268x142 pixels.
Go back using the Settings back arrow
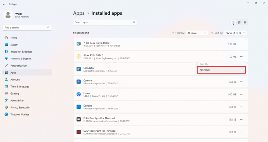pos(4,4)
